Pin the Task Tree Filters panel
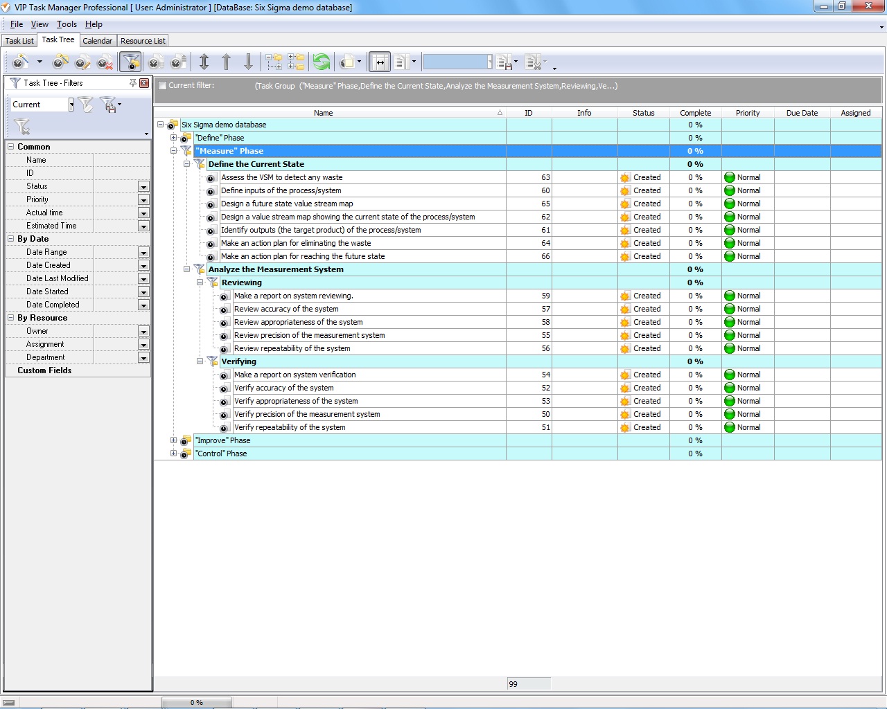This screenshot has height=709, width=887. pos(132,83)
